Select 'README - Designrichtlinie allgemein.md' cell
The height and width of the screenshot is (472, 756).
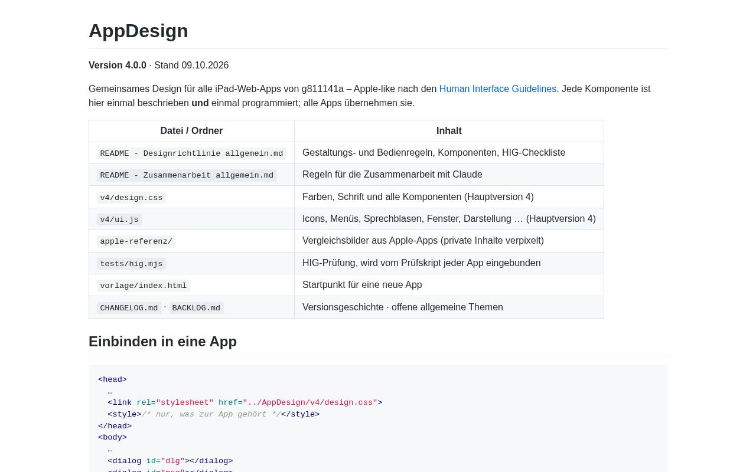tap(191, 153)
